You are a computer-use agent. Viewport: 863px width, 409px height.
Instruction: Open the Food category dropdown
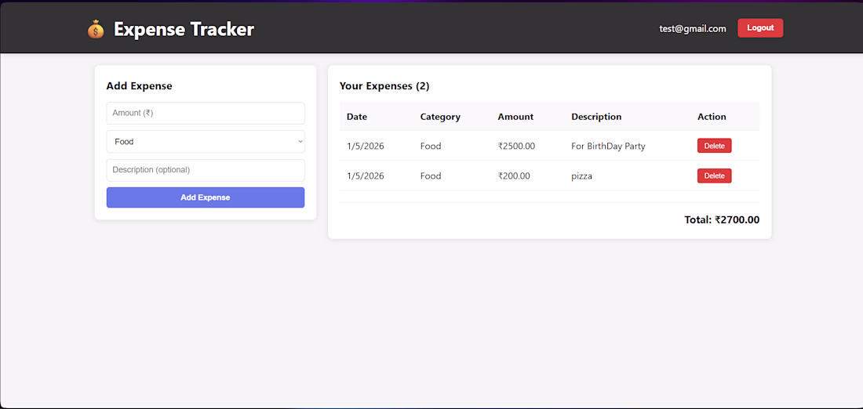(205, 142)
